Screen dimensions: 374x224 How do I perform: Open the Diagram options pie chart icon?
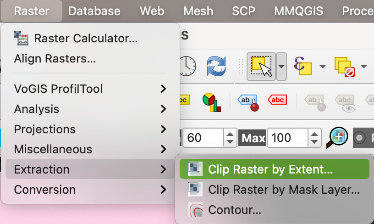pos(212,102)
